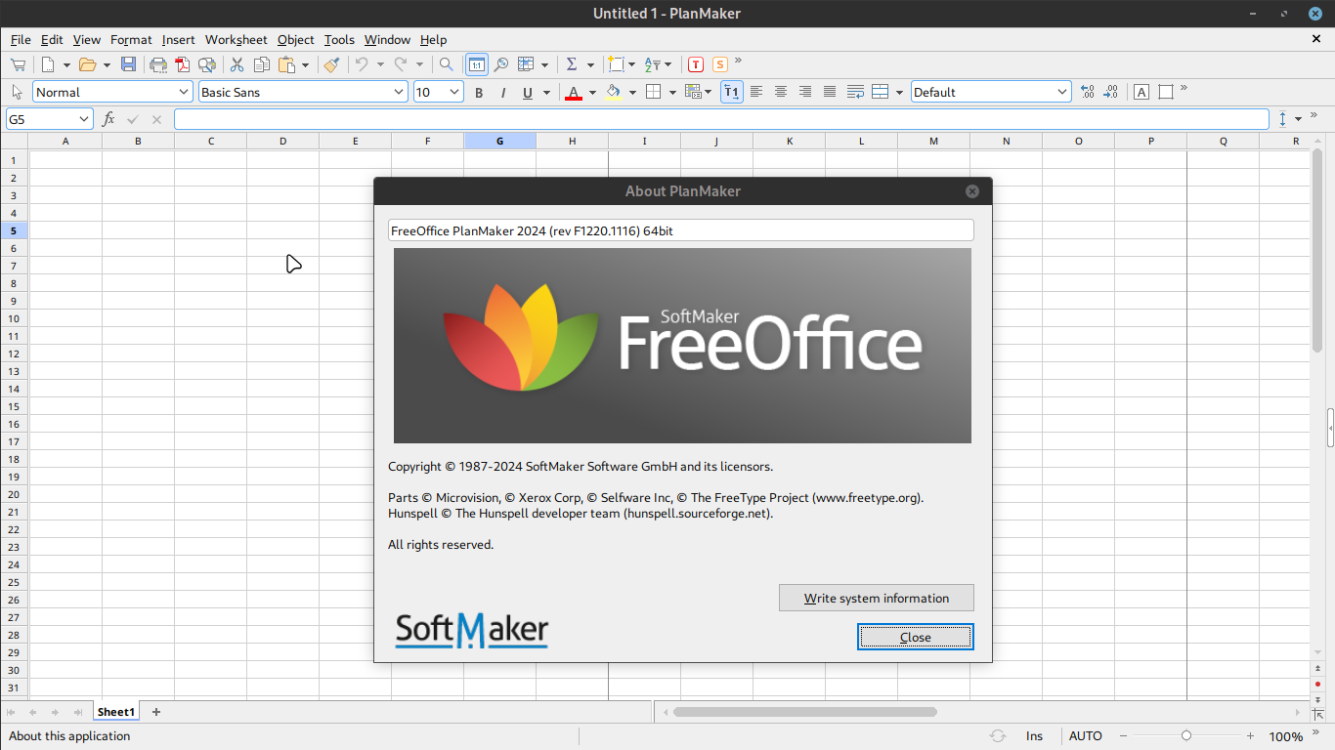Open the Tools menu
The image size is (1335, 750).
(339, 39)
